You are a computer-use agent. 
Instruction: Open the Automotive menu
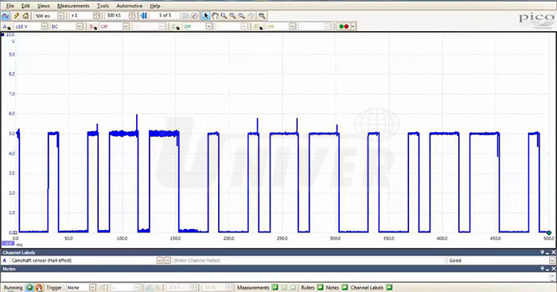[129, 6]
